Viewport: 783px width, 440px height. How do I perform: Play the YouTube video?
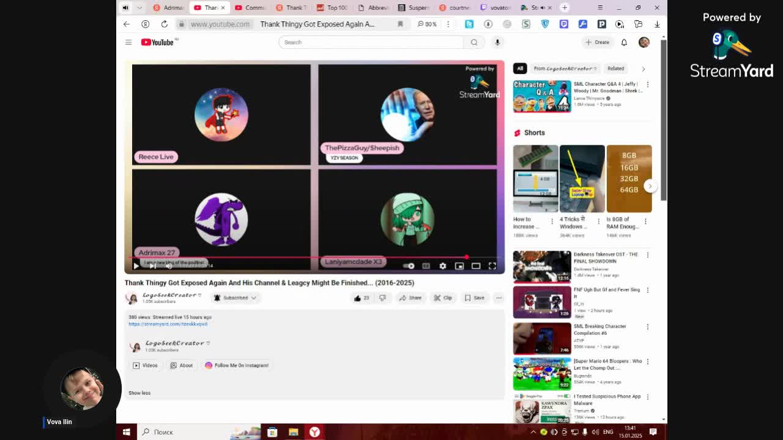coord(136,266)
